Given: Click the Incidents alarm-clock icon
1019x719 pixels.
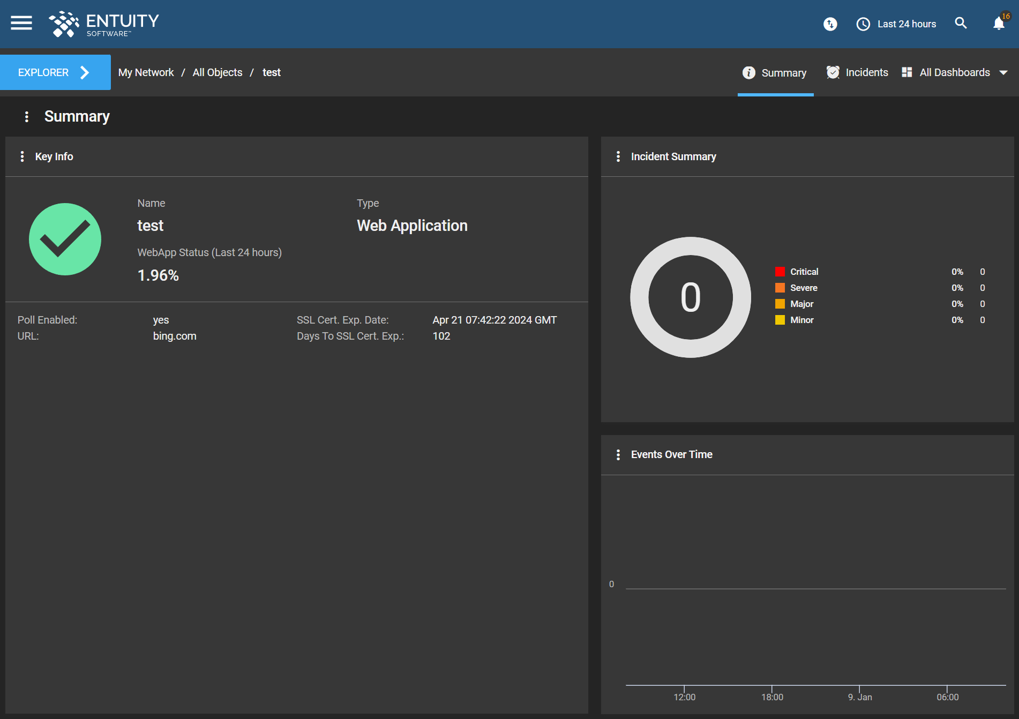Looking at the screenshot, I should (833, 72).
